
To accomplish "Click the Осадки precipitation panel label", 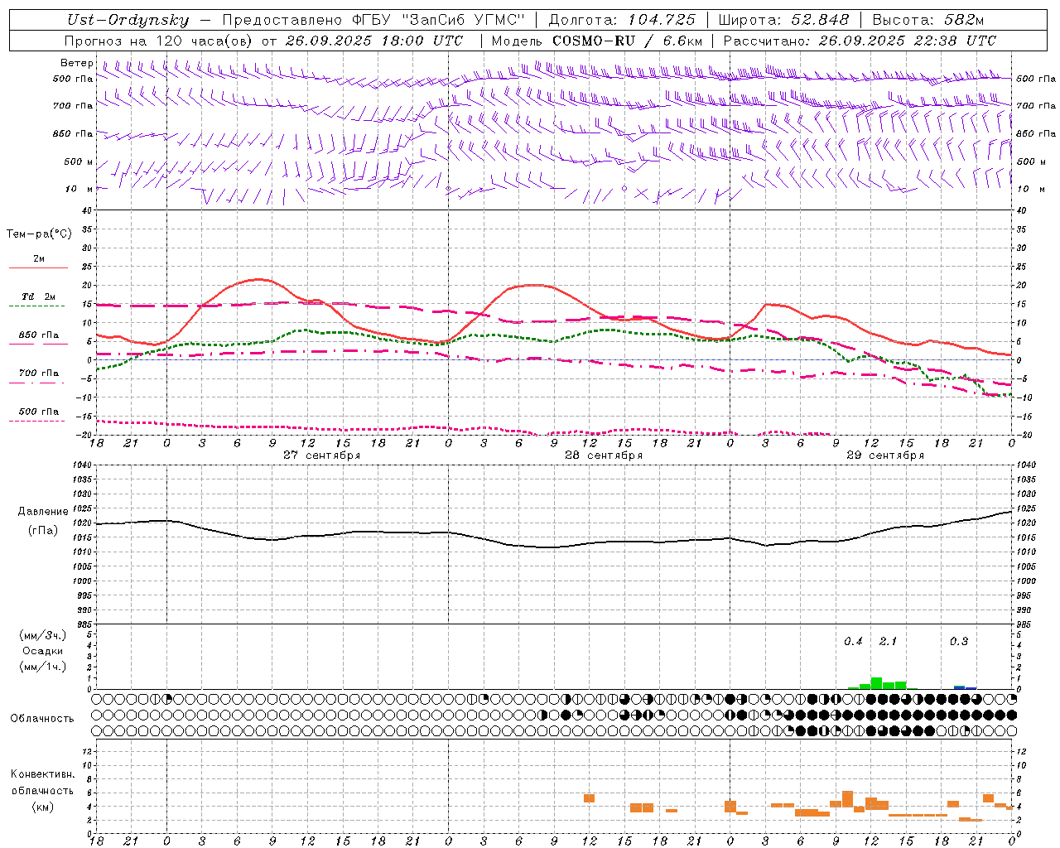I will (x=42, y=651).
